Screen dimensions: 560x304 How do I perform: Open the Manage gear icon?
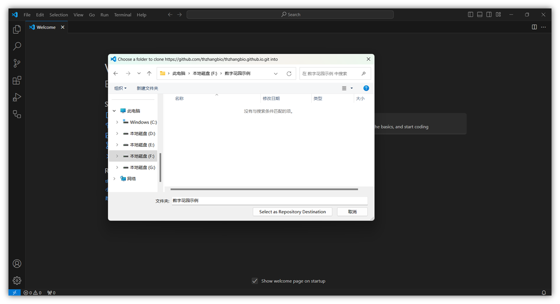click(17, 280)
